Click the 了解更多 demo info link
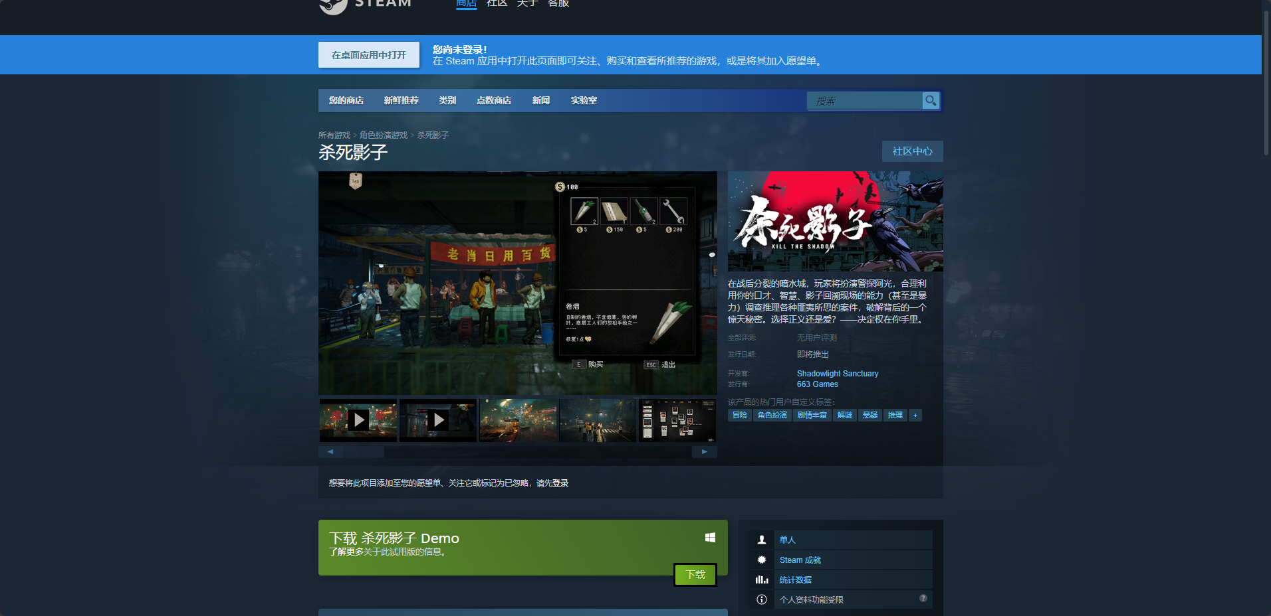 coord(346,552)
